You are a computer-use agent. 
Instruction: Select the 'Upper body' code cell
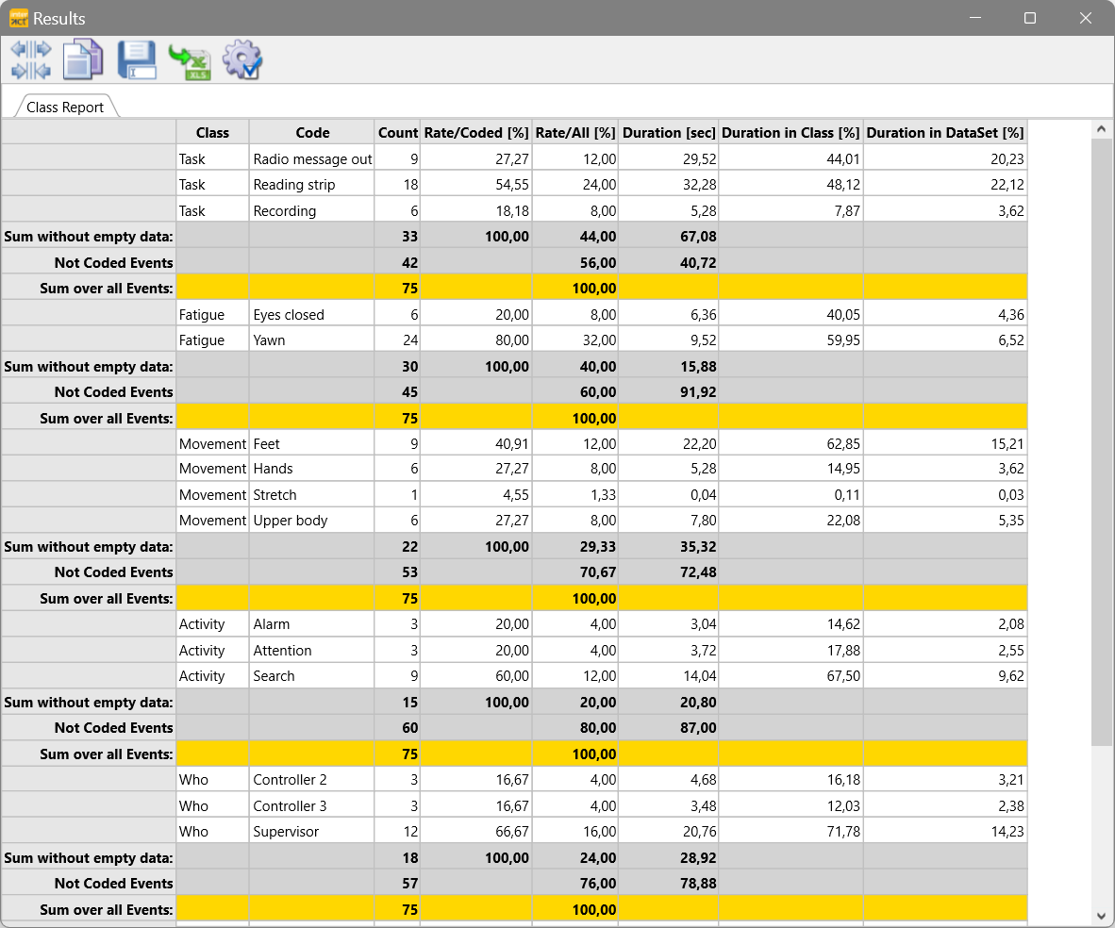[312, 521]
